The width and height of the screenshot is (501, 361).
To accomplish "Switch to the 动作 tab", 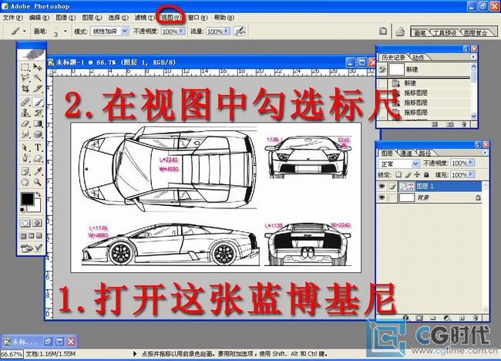I will [418, 57].
